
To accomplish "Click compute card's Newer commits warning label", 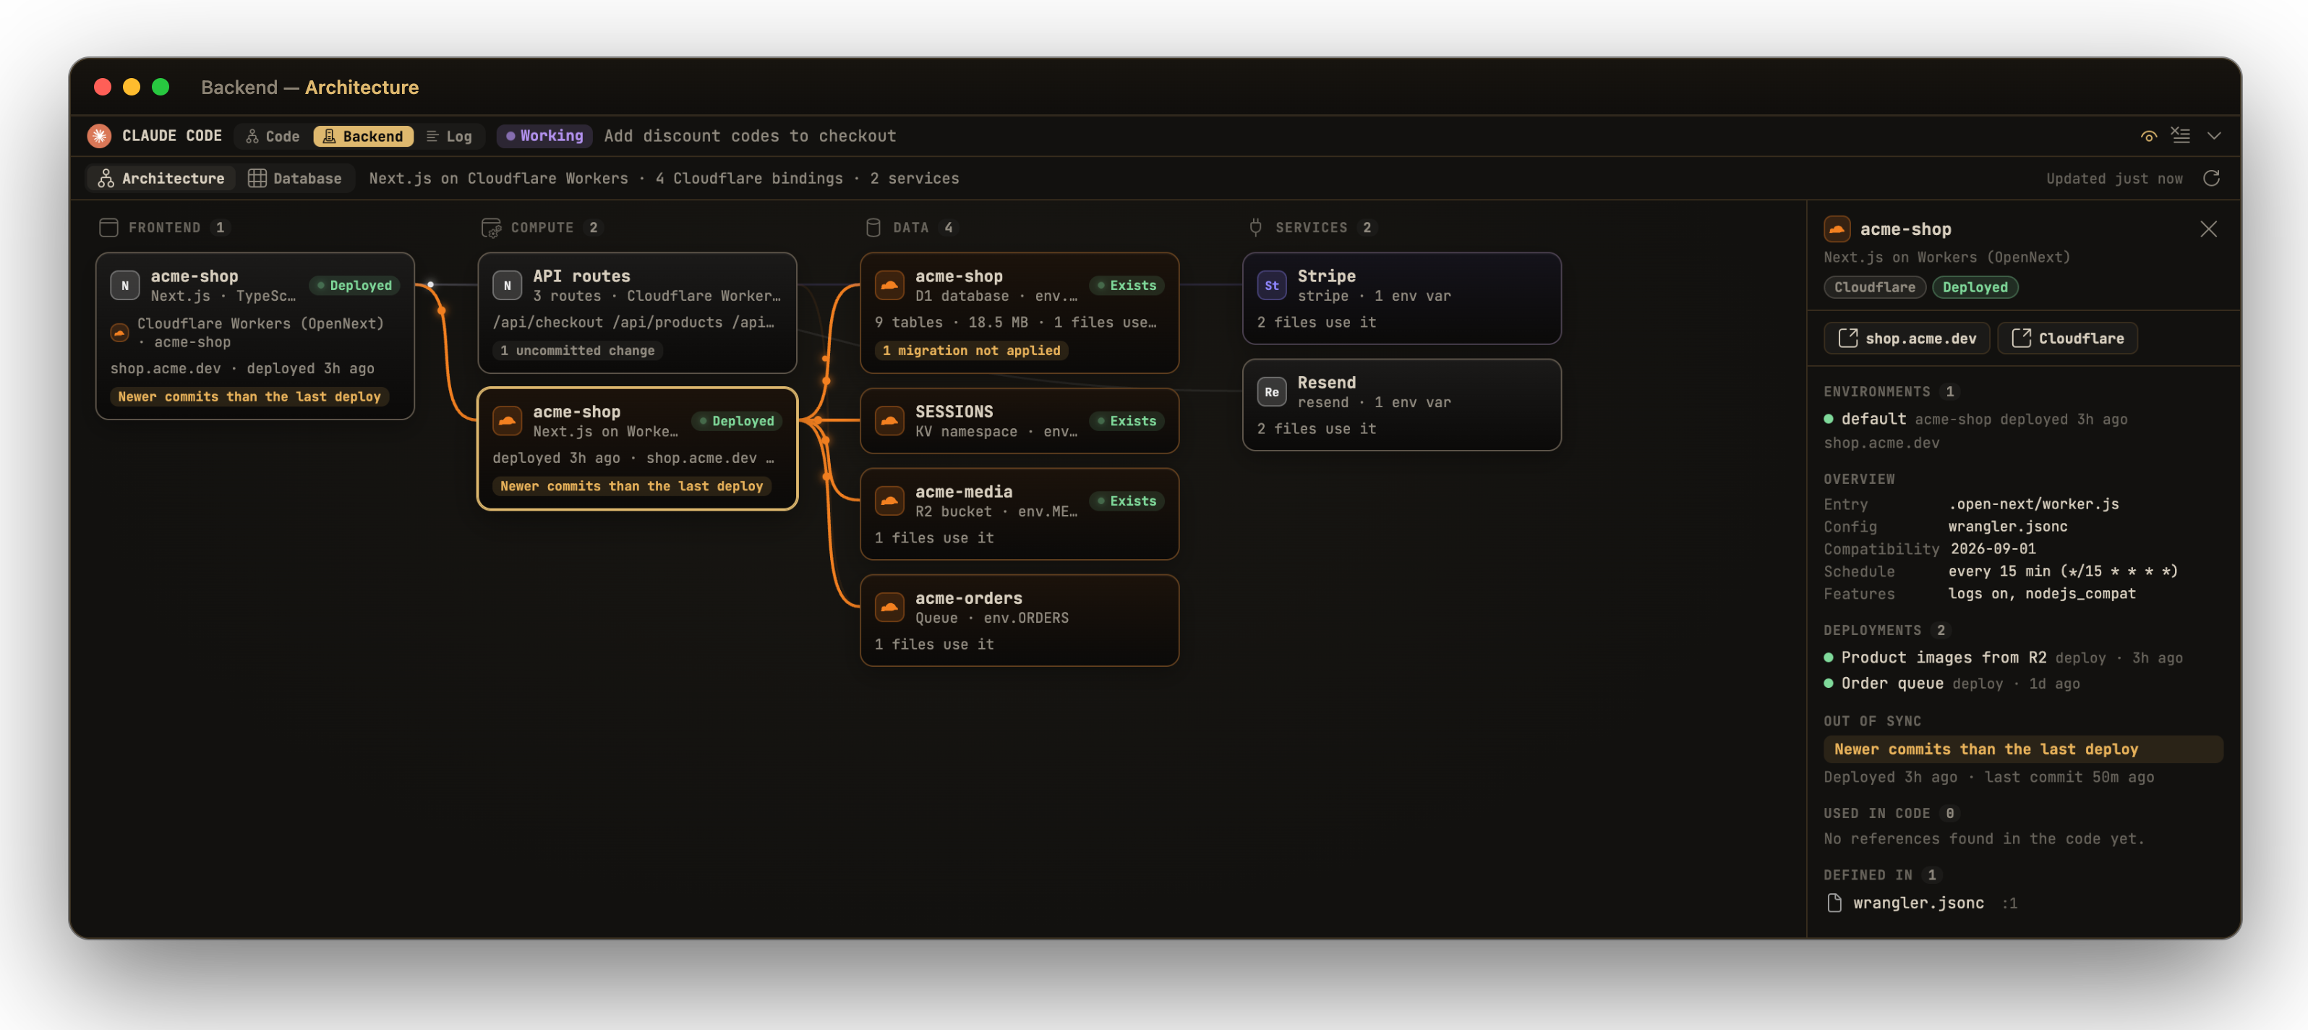I will (632, 486).
